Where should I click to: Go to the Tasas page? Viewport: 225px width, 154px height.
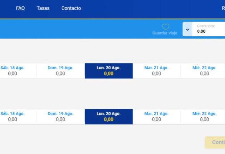[43, 8]
